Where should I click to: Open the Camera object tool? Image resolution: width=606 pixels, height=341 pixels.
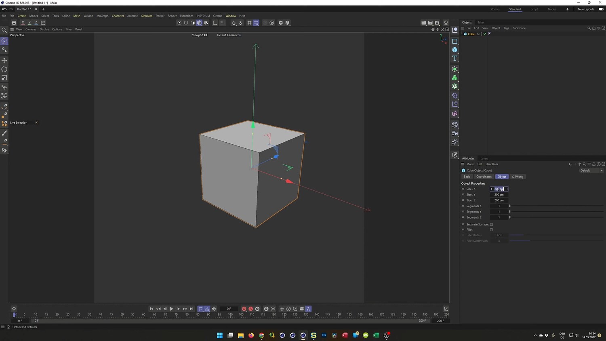(455, 133)
